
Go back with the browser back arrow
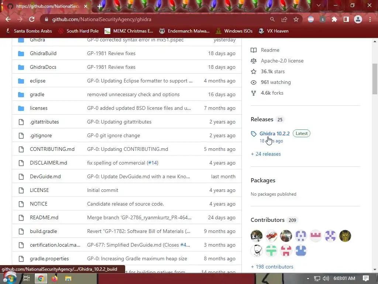click(x=8, y=19)
